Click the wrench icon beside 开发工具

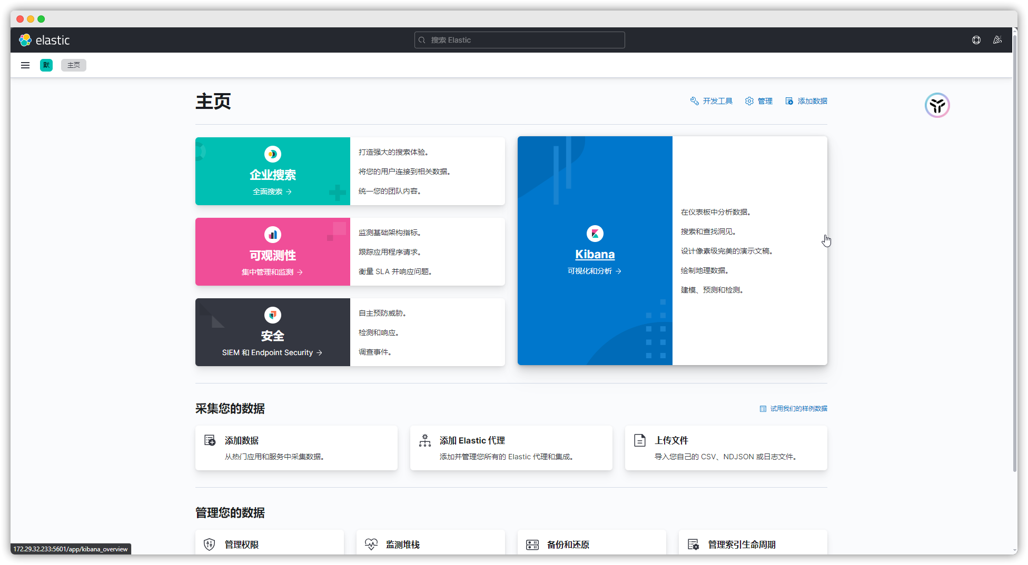click(694, 101)
